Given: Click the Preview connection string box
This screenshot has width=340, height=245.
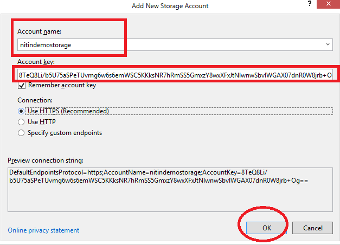Looking at the screenshot, I should (x=168, y=195).
